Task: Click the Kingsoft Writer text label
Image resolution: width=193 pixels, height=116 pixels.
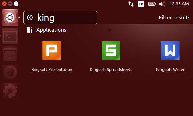Action: coord(170,70)
